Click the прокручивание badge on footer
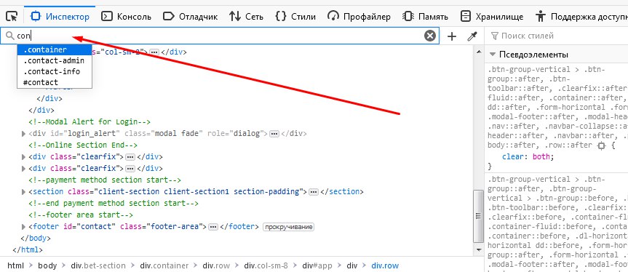Screen dimensions: 628x272 tap(288, 227)
